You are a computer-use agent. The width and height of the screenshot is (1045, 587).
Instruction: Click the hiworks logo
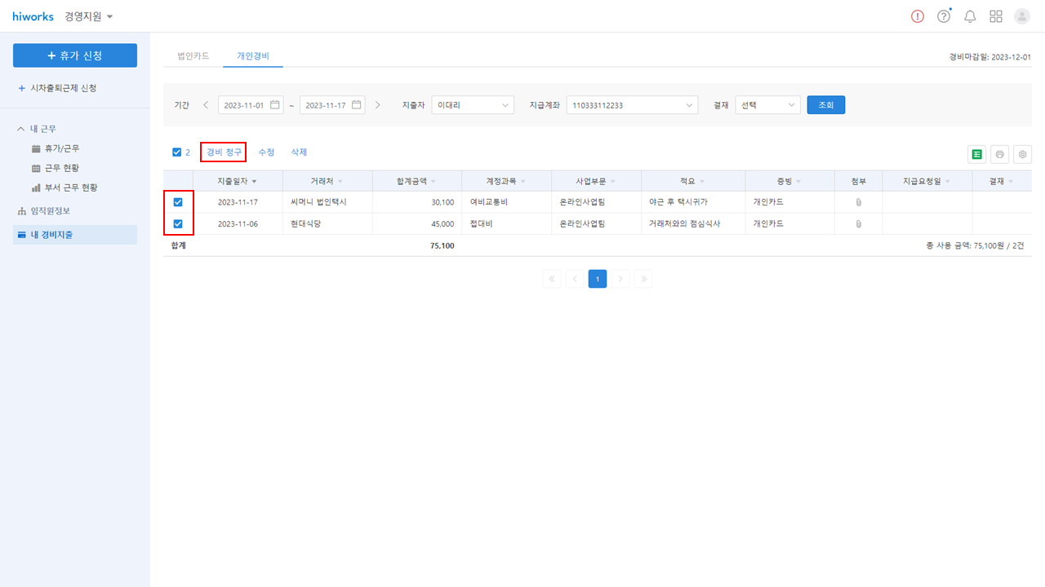coord(33,16)
